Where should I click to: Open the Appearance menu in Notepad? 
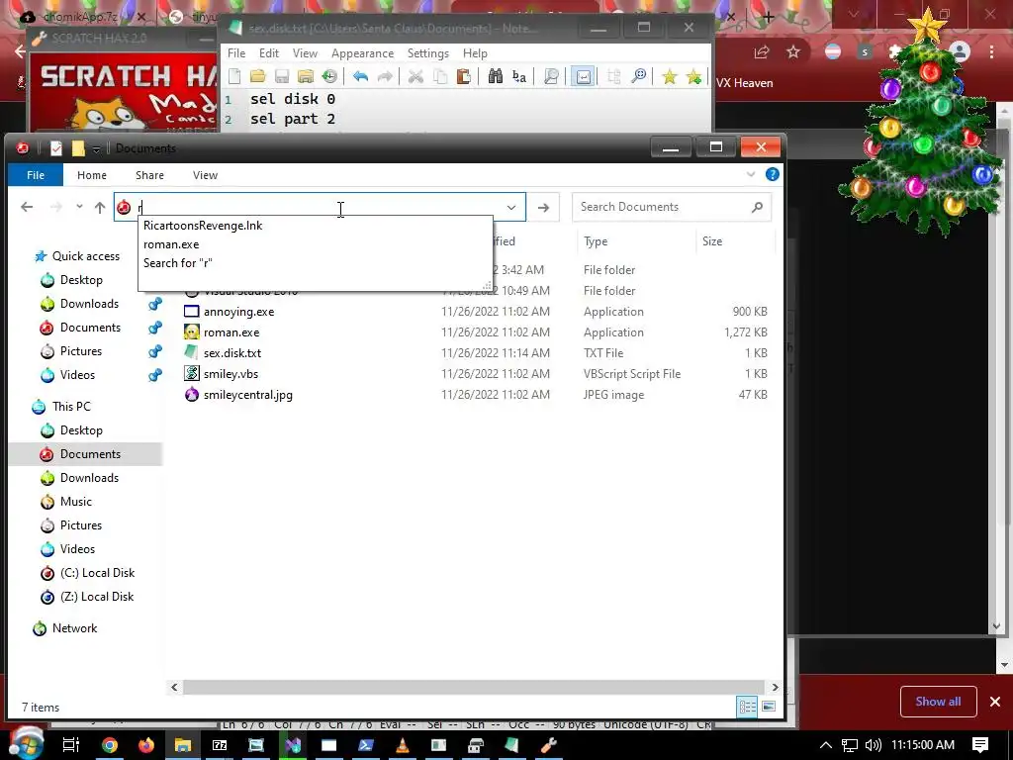pos(362,53)
